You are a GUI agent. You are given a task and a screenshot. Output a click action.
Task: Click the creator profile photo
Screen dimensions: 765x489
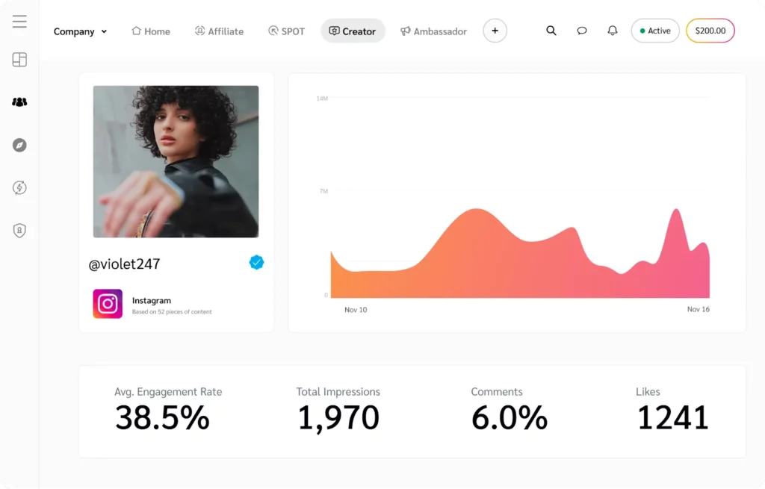[x=176, y=161]
